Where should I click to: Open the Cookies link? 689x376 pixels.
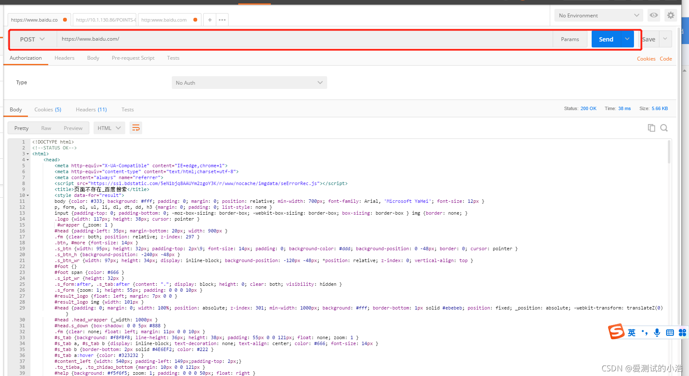pyautogui.click(x=646, y=59)
